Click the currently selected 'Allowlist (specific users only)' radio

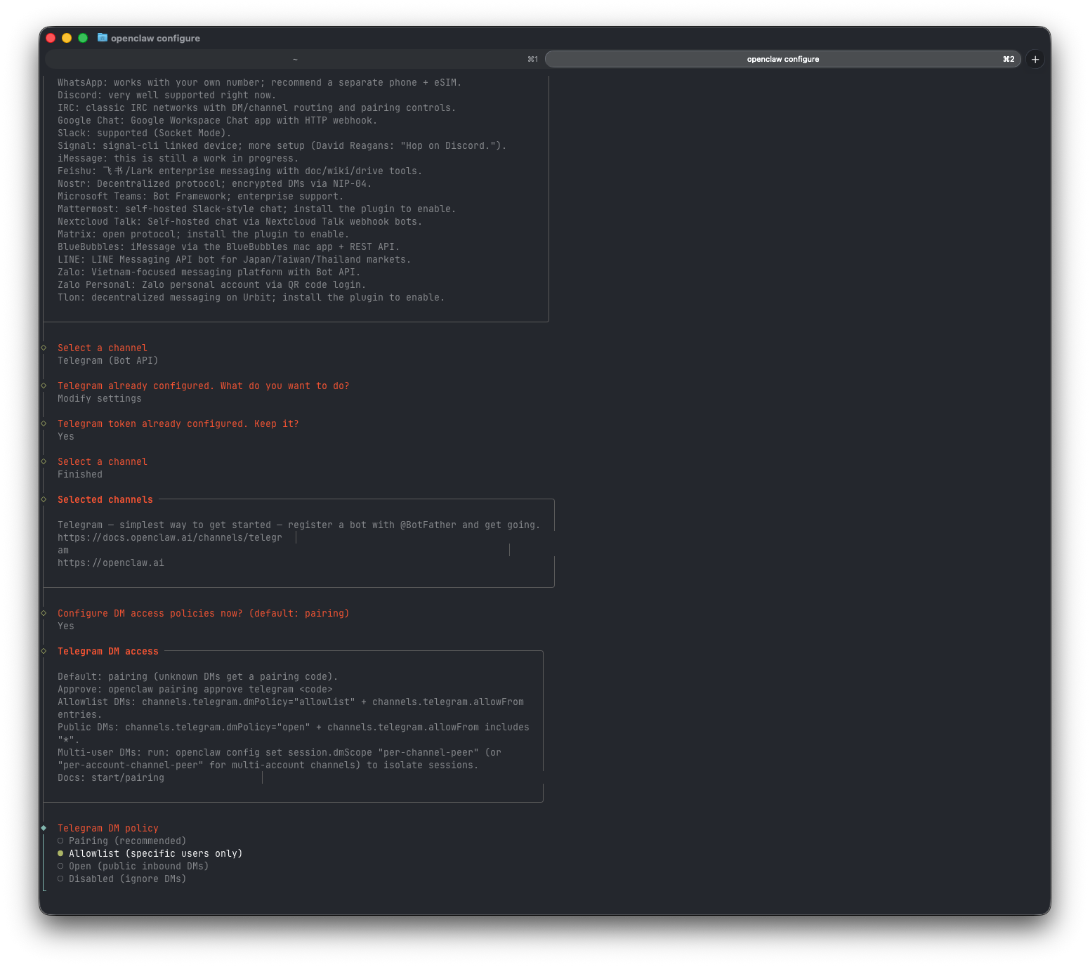(156, 853)
